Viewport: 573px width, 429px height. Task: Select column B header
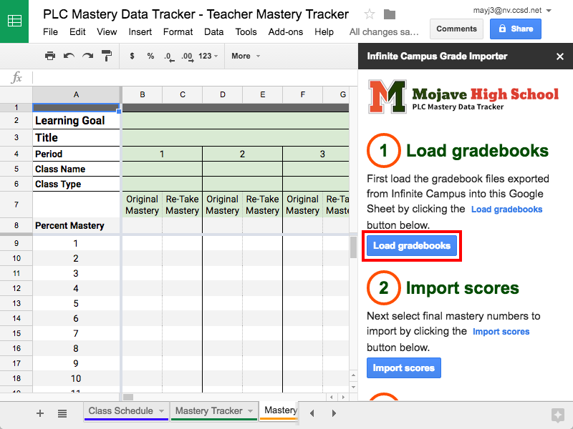click(x=142, y=94)
